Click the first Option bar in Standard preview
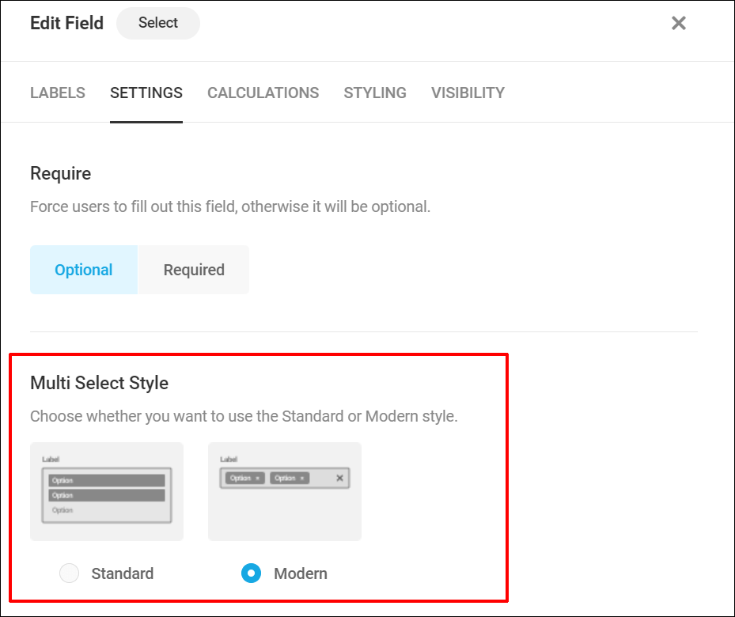 (106, 479)
